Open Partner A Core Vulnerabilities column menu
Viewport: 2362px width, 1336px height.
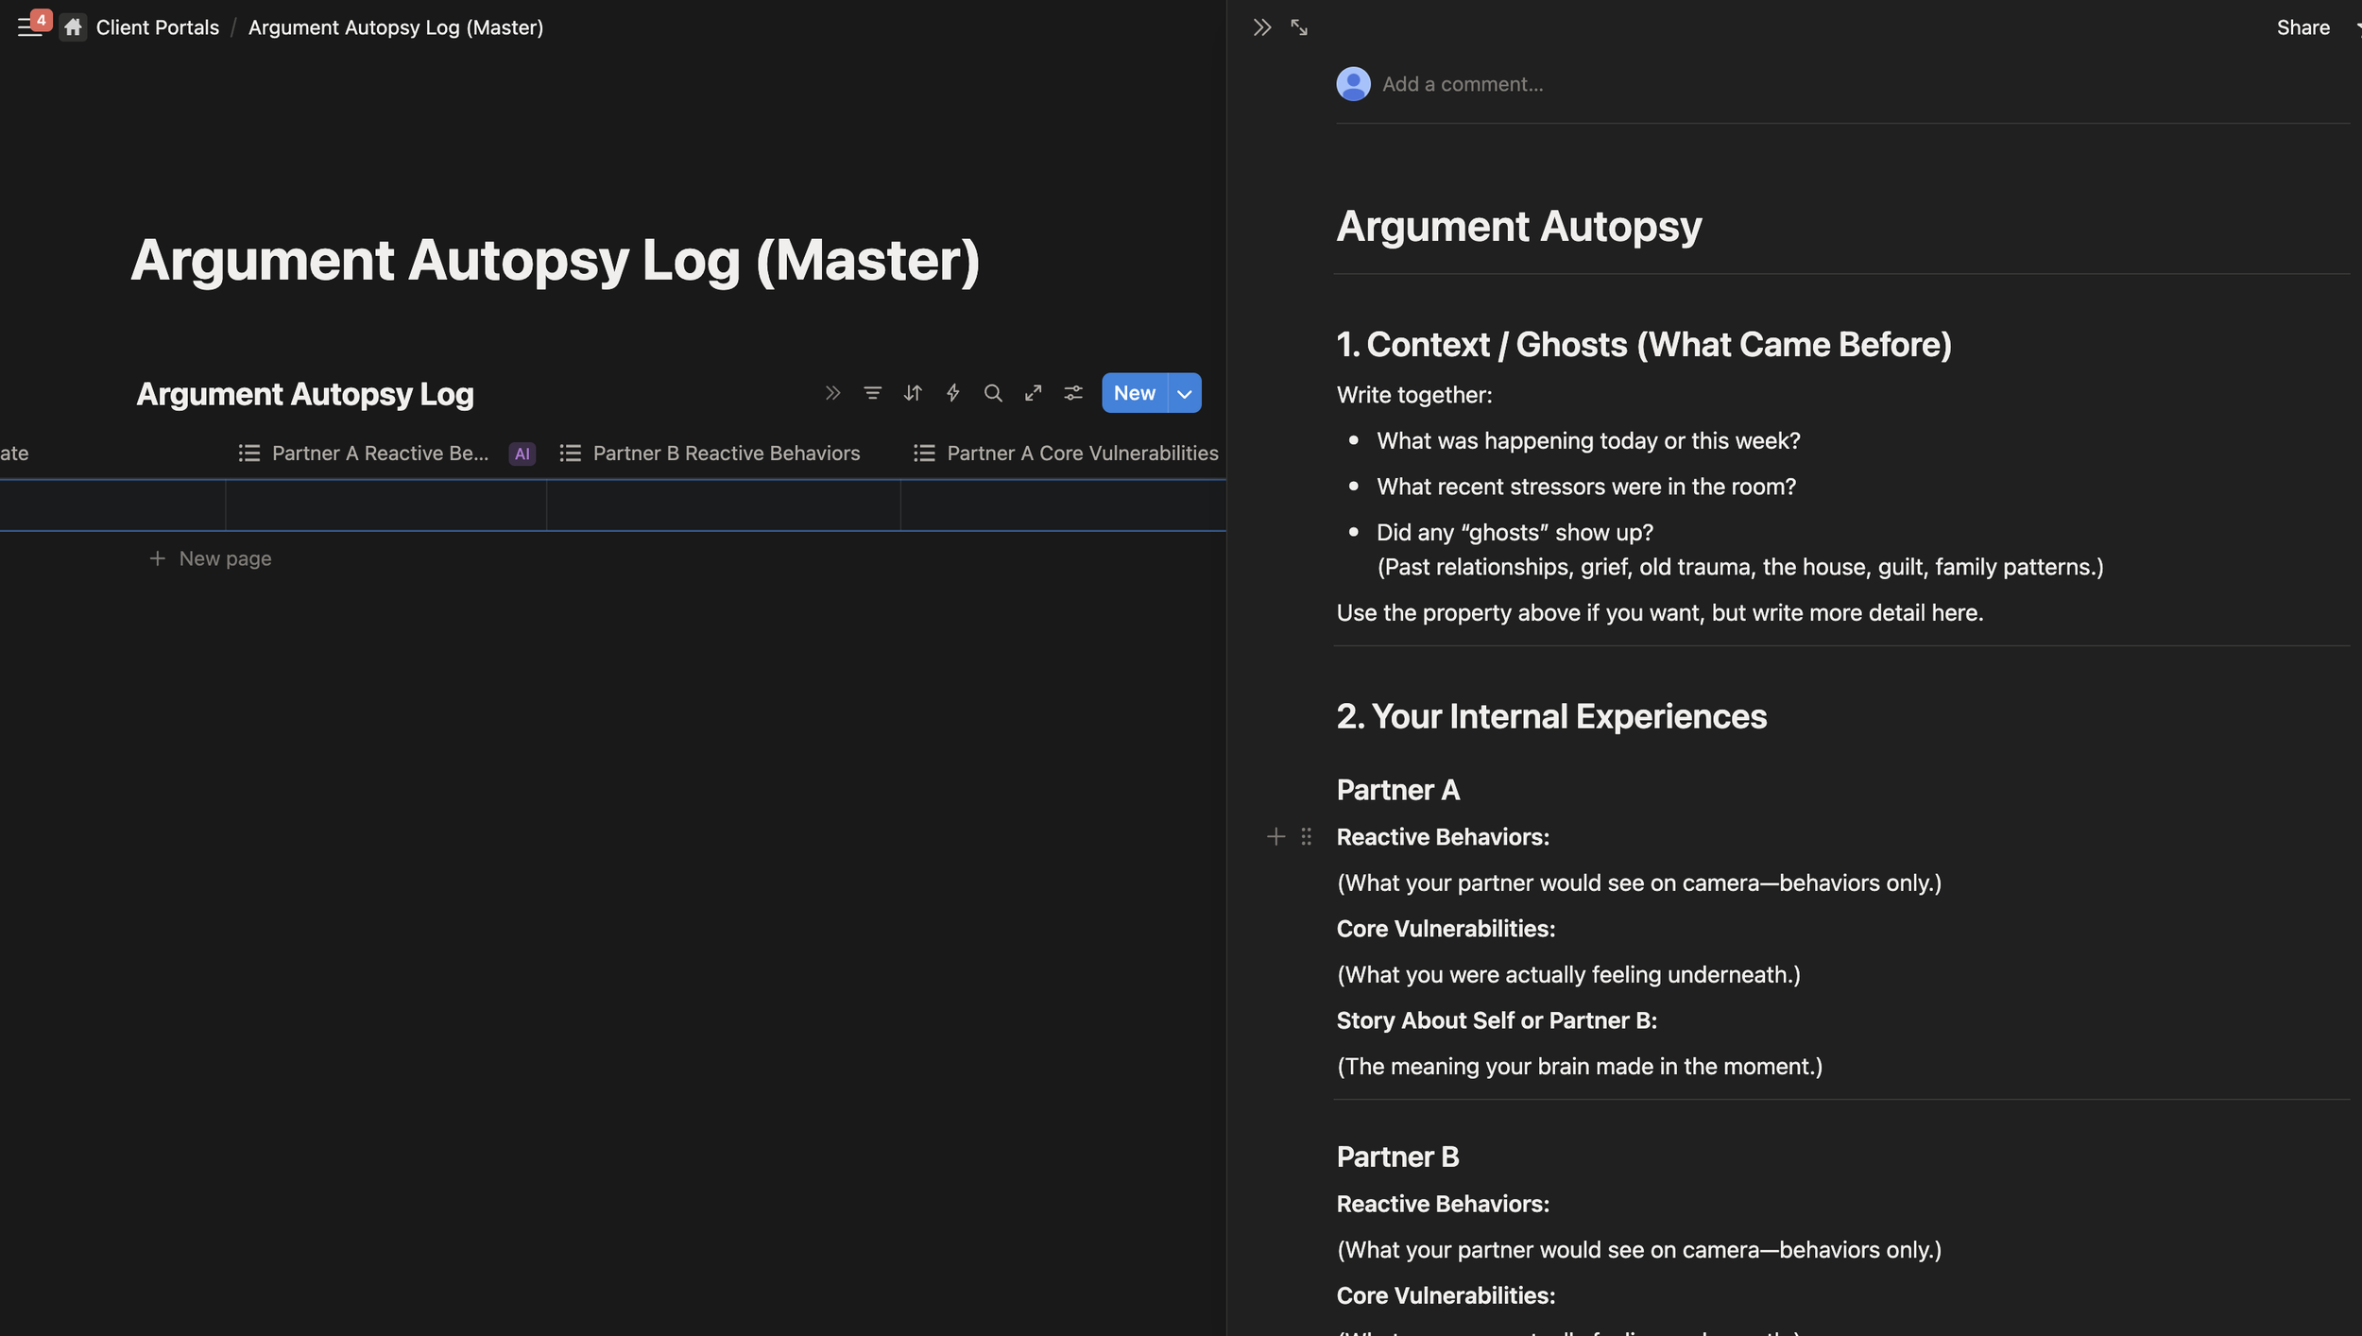(x=1065, y=454)
